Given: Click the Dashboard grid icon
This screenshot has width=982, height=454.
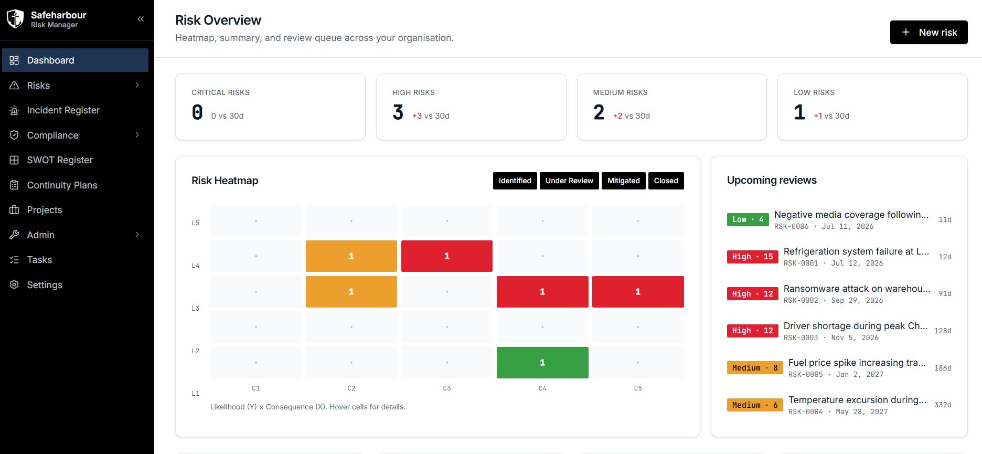Looking at the screenshot, I should tap(14, 60).
